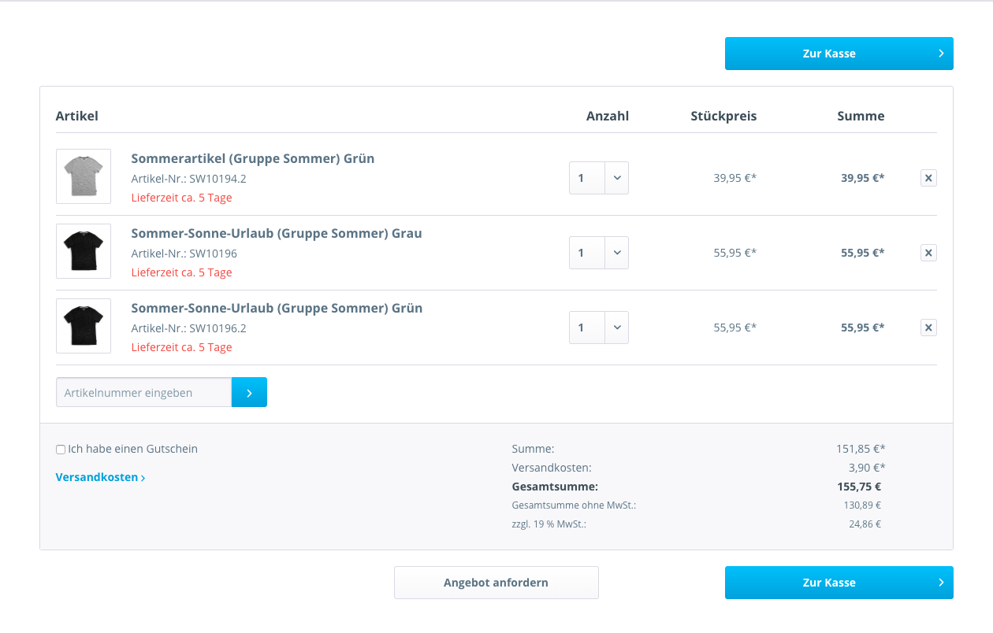The width and height of the screenshot is (993, 633).
Task: Open Sommerartikel (Gruppe Sommer) Grün product link
Action: (252, 158)
